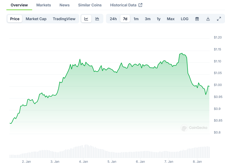Image resolution: width=225 pixels, height=168 pixels.
Task: Go to the News tab
Action: click(65, 5)
